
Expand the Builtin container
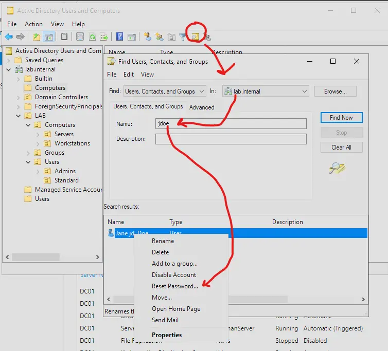tap(19, 79)
